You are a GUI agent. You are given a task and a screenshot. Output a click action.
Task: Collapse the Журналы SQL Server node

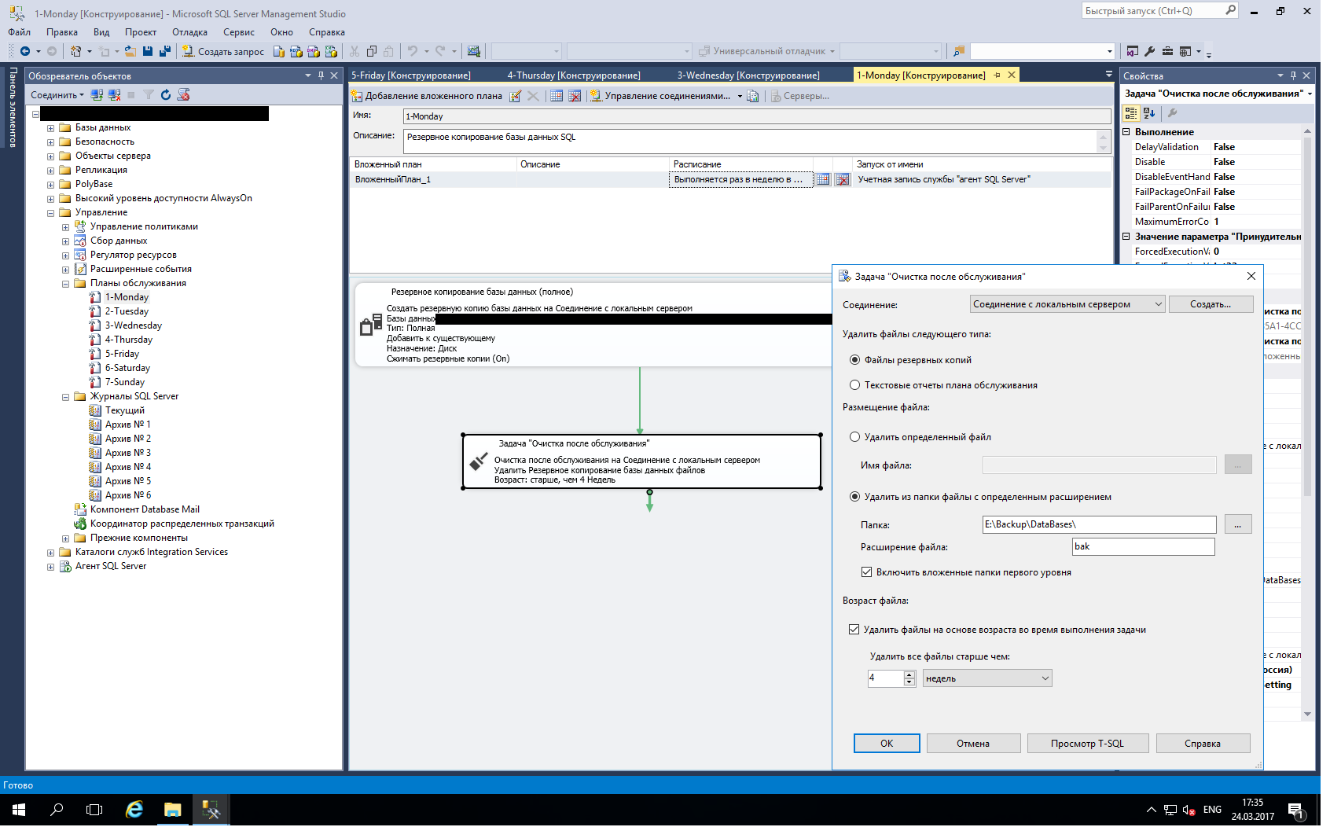point(66,397)
